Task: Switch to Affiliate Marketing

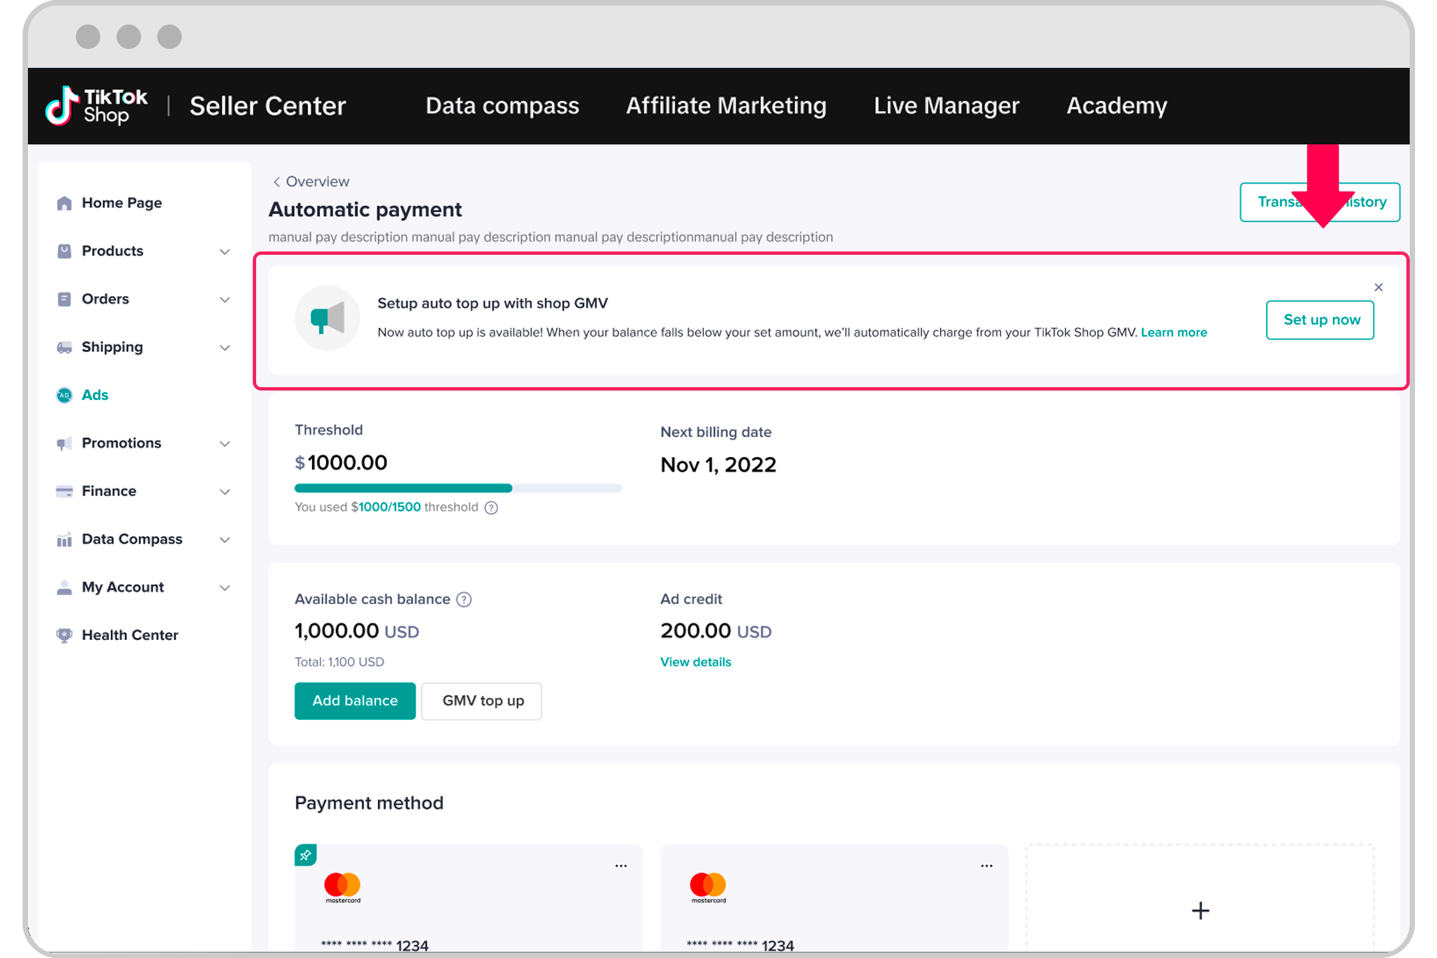Action: tap(726, 105)
